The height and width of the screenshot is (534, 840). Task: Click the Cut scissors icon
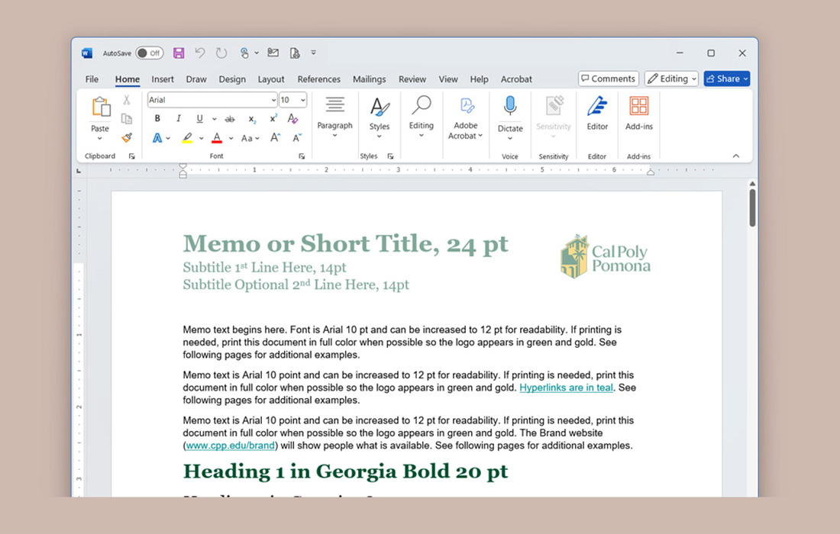point(127,99)
